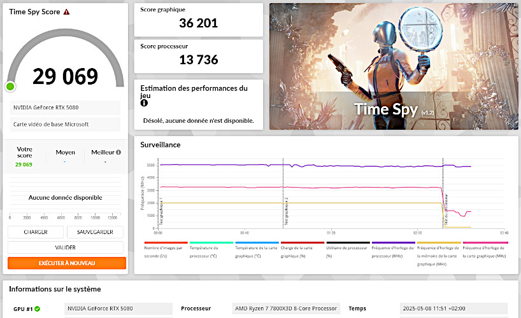Click the Aucune donnée disponible text
The width and height of the screenshot is (521, 318).
[x=65, y=198]
